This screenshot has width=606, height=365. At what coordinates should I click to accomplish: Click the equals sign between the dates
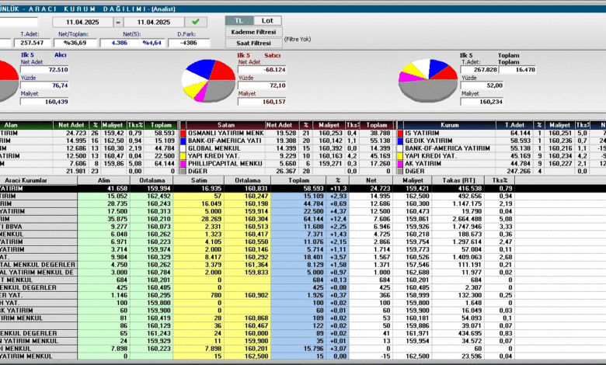(x=118, y=22)
